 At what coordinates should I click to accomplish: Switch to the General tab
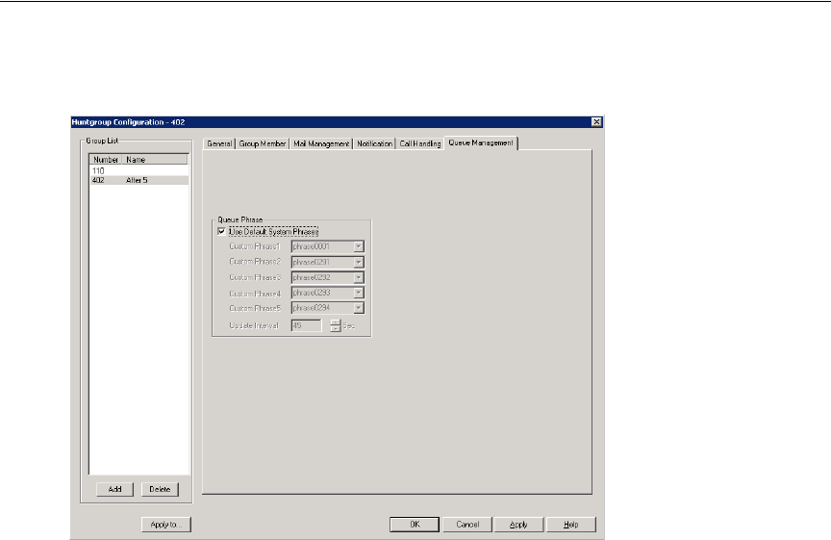[x=220, y=143]
